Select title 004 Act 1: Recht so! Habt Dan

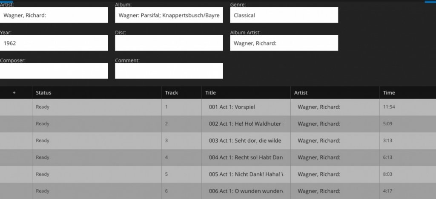(246, 157)
